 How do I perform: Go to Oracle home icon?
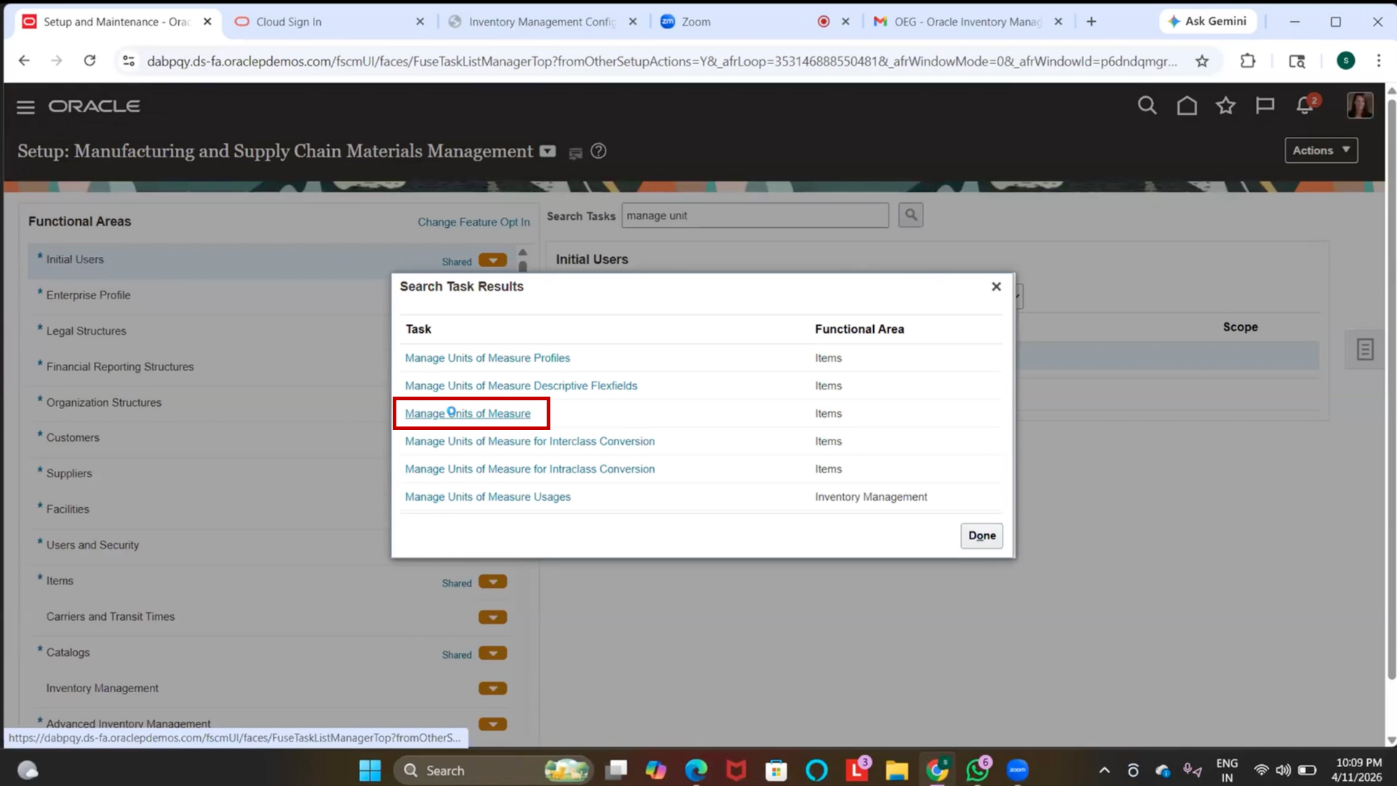(x=1187, y=106)
